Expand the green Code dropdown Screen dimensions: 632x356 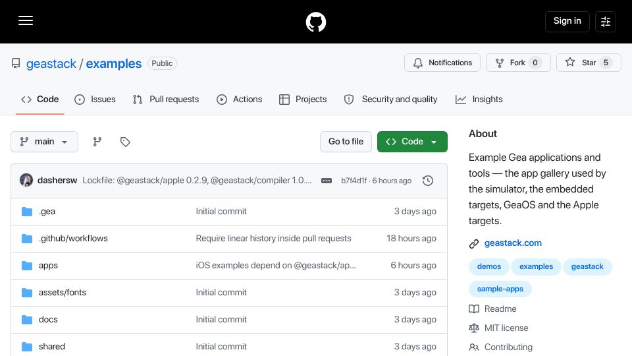(x=412, y=142)
